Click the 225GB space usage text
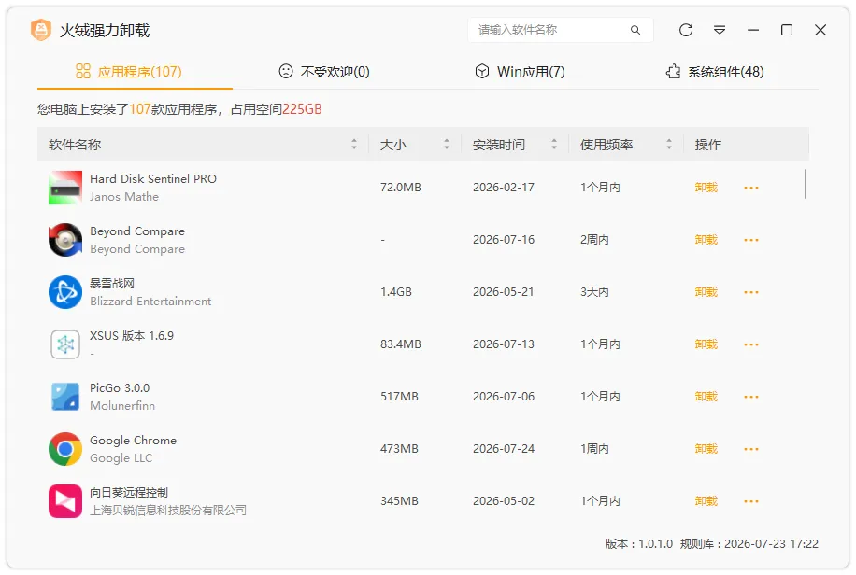856x575 pixels. pos(302,109)
